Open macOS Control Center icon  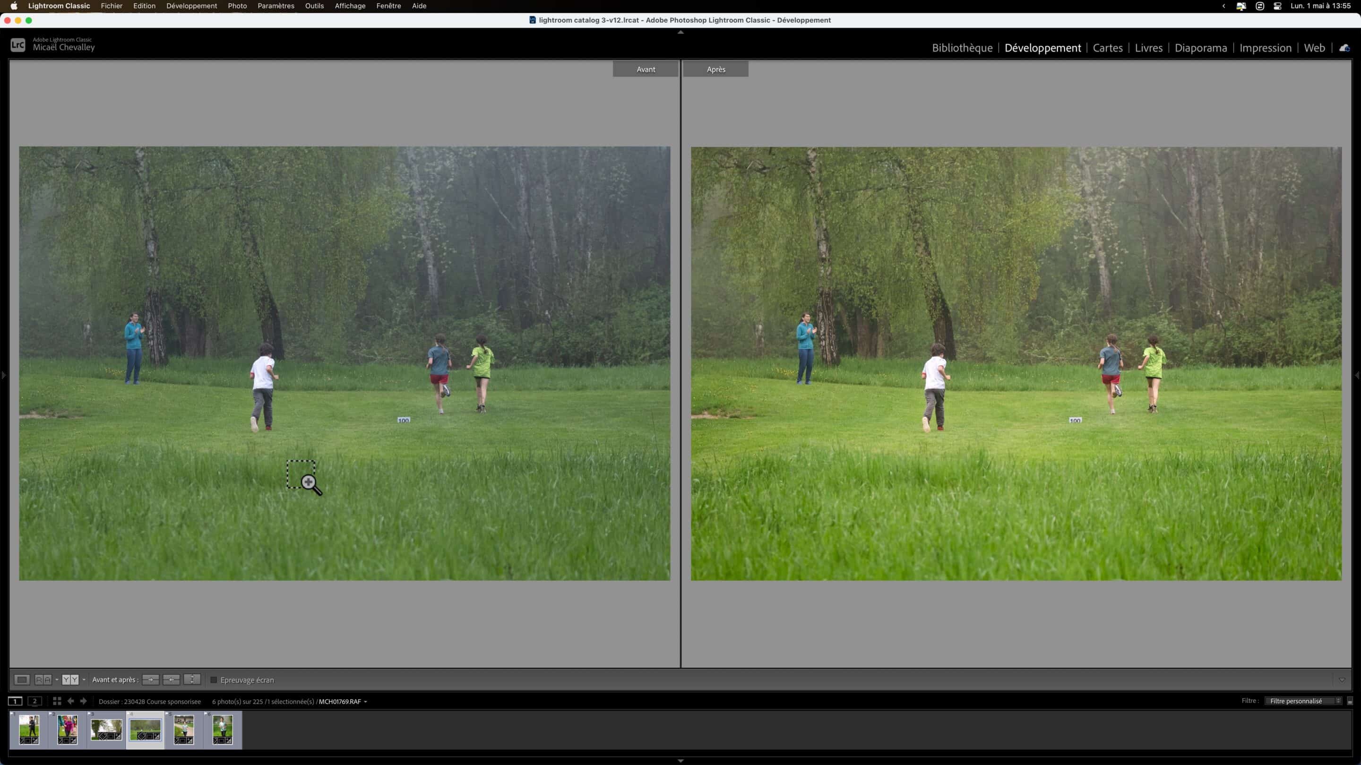click(1277, 6)
